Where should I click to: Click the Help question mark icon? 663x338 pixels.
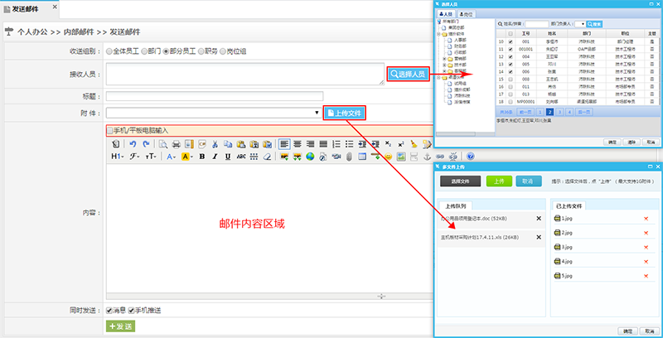tap(470, 156)
